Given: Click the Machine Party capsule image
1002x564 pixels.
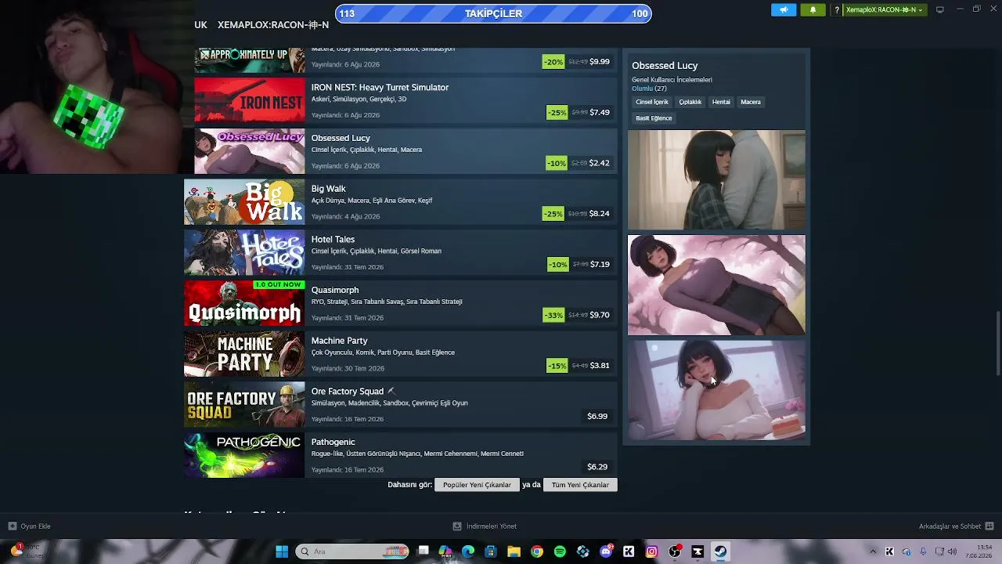Looking at the screenshot, I should coord(244,354).
